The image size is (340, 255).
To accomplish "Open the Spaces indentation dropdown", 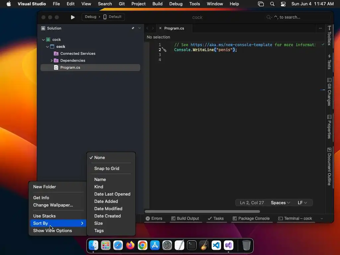I will click(x=280, y=203).
